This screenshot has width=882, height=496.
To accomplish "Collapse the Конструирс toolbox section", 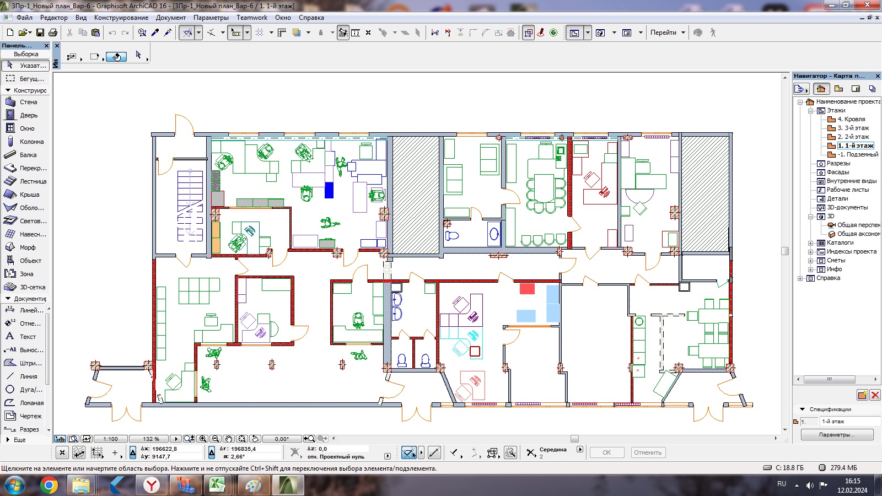I will tap(8, 90).
